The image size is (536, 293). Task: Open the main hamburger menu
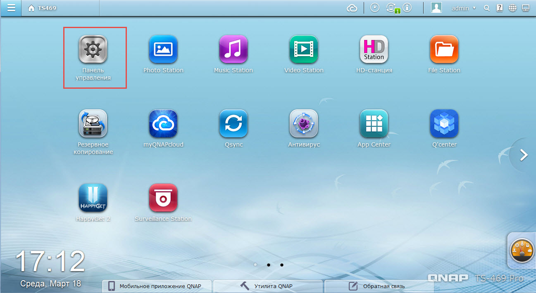12,8
